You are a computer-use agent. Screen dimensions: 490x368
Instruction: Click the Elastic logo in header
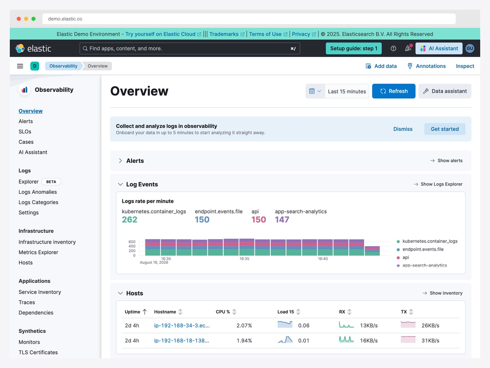(33, 48)
